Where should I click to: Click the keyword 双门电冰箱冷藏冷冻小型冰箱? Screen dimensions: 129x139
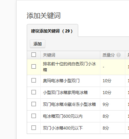coord(69,105)
